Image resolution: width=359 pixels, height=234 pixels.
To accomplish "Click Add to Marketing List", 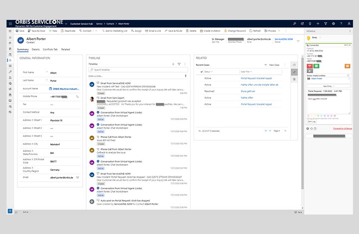I will (115, 31).
